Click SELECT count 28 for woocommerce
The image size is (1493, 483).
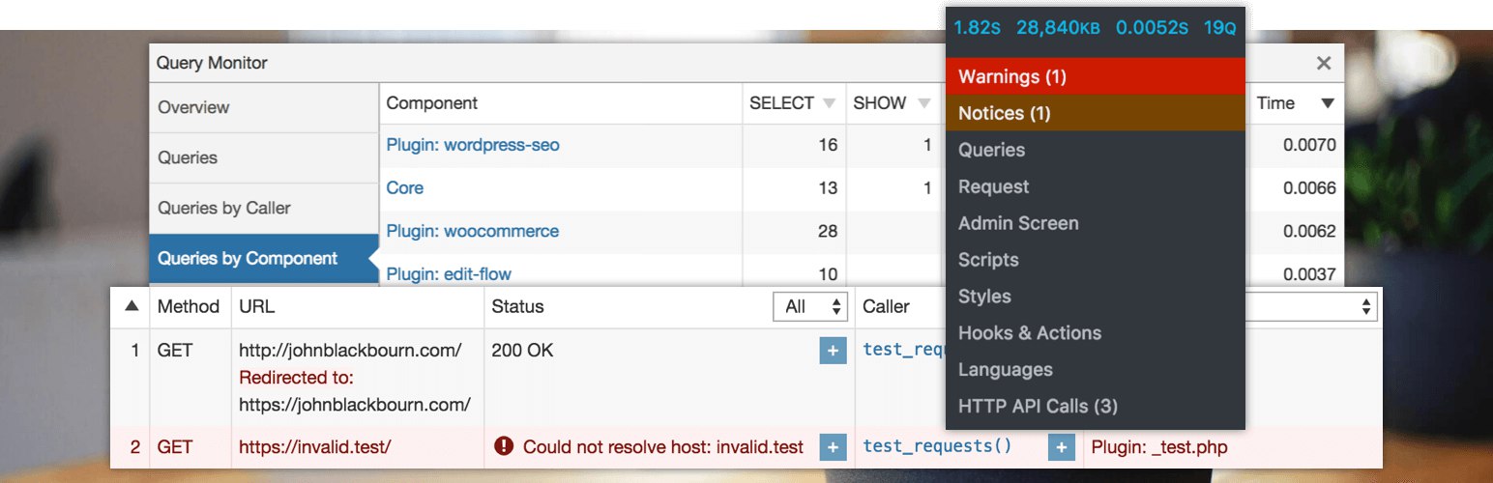(x=828, y=231)
